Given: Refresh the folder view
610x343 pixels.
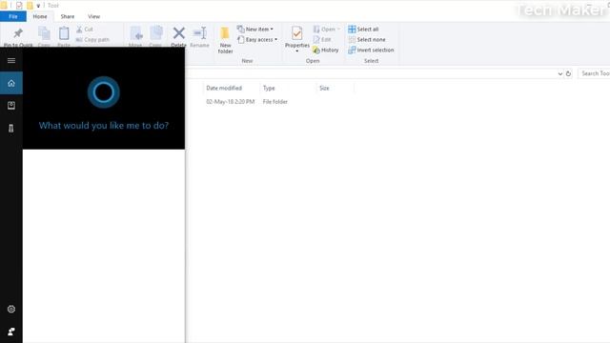Looking at the screenshot, I should click(x=568, y=73).
